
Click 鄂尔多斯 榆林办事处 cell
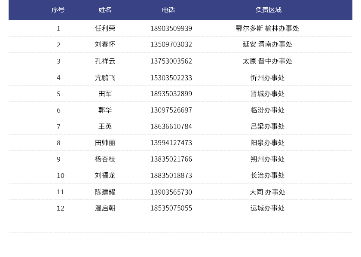tap(267, 28)
